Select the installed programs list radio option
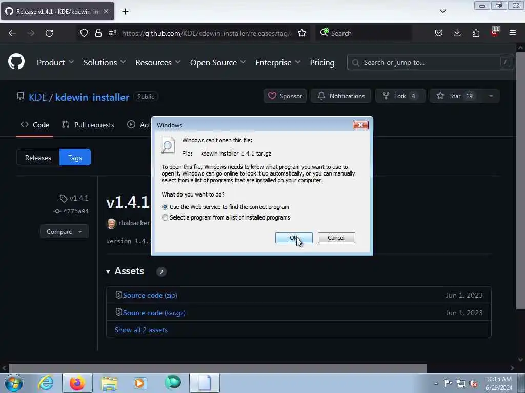This screenshot has height=393, width=525. 165,217
